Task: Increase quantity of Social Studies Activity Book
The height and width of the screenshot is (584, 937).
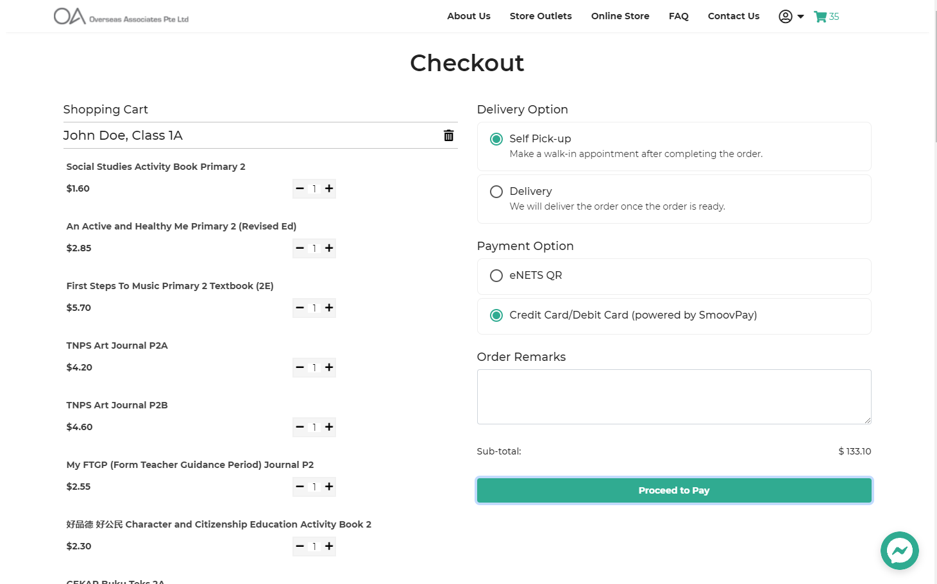Action: coord(329,188)
